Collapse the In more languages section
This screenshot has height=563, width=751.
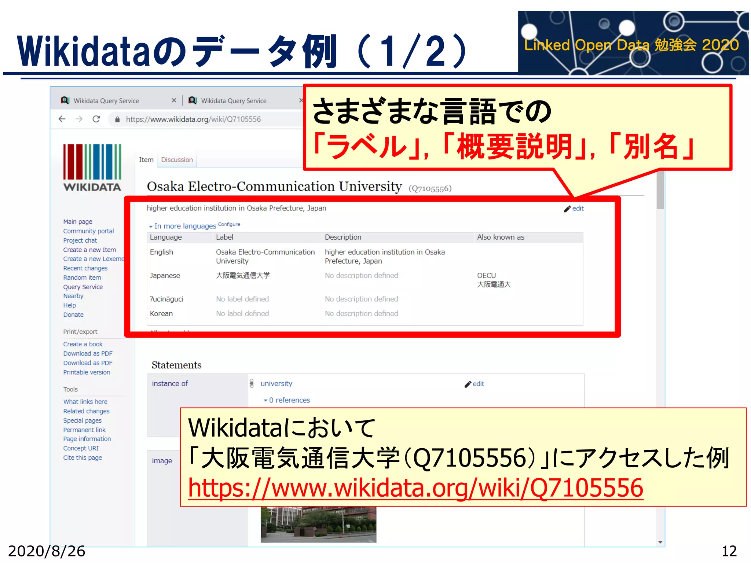[x=182, y=226]
